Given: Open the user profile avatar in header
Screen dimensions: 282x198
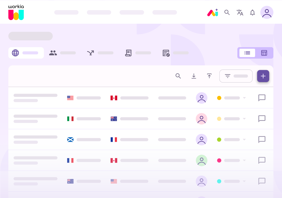Looking at the screenshot, I should tap(267, 13).
